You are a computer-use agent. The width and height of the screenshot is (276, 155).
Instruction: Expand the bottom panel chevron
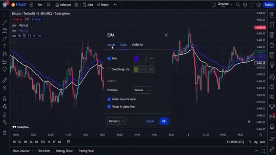(x=257, y=151)
